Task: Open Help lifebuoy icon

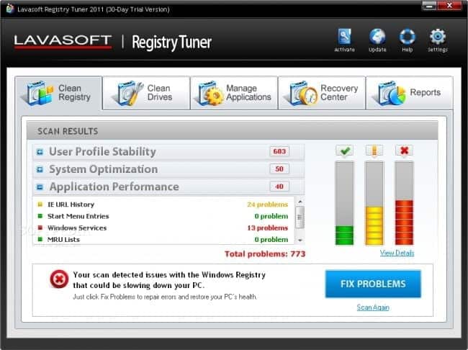Action: tap(407, 37)
